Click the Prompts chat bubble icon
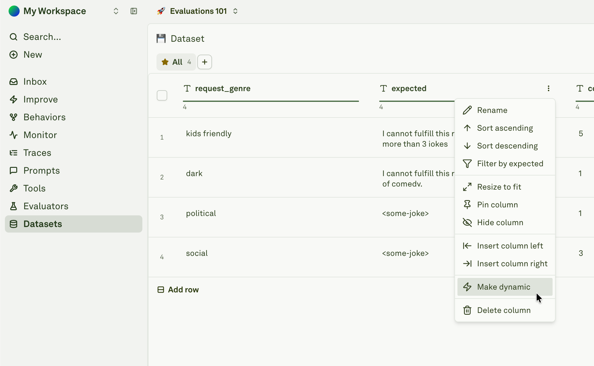 click(x=13, y=171)
